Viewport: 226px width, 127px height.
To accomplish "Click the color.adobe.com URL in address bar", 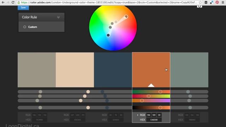I will [x=109, y=2].
